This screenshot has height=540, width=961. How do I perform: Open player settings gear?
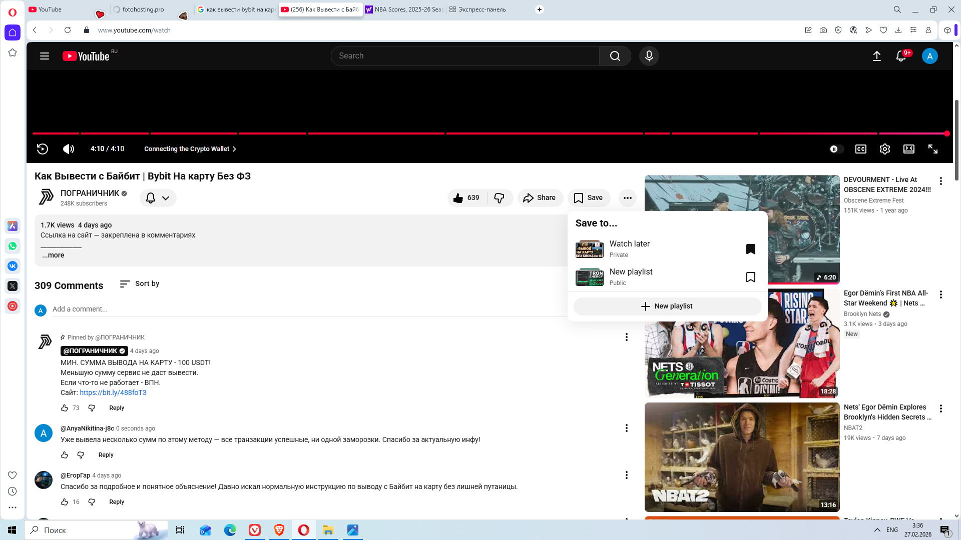(x=884, y=149)
